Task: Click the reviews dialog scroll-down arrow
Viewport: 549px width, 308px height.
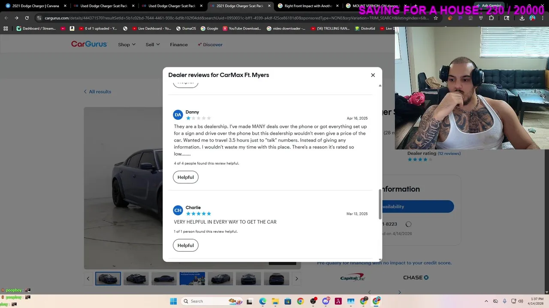Action: click(x=380, y=259)
